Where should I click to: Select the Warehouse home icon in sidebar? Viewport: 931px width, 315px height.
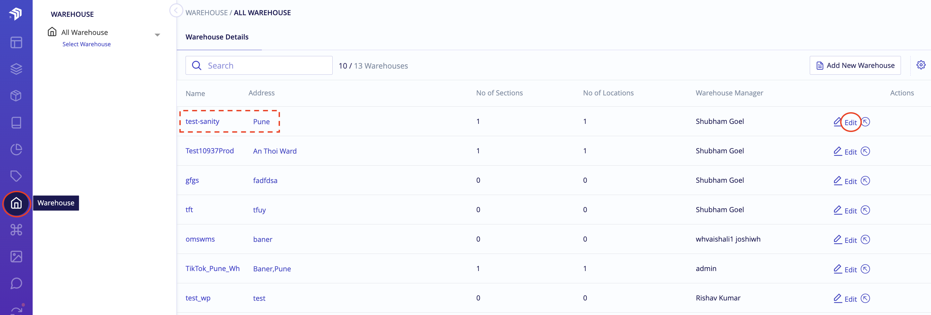[x=16, y=203]
